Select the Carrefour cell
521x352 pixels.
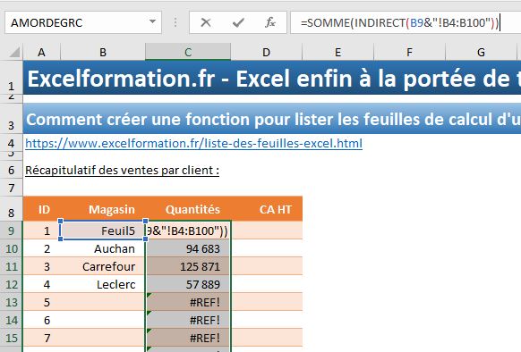pos(103,266)
